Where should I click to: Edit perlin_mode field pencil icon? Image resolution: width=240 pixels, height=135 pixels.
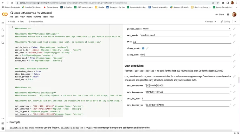click(x=234, y=29)
